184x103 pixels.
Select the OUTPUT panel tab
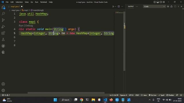131,6
